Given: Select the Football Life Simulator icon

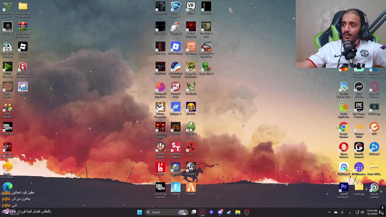Looking at the screenshot, I should coord(8,50).
